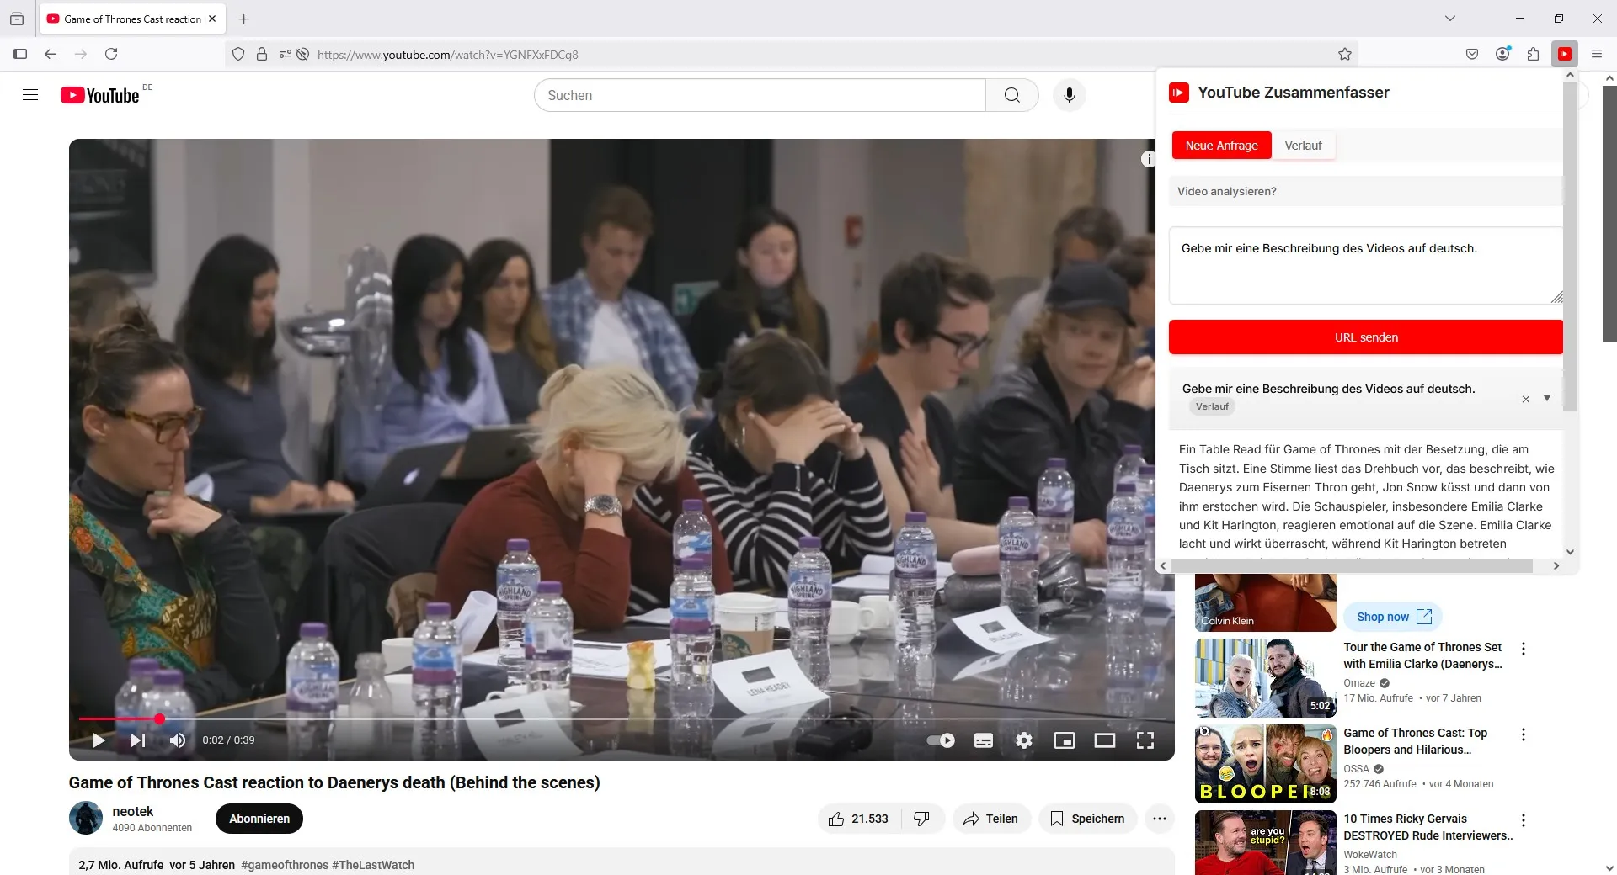Enable the miniplayer mode
Screen dimensions: 1617x875
[x=1065, y=740]
